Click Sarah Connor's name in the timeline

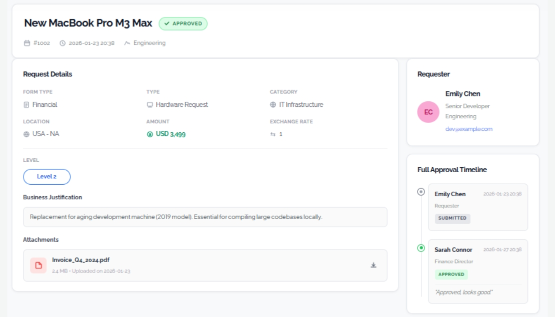(x=453, y=250)
